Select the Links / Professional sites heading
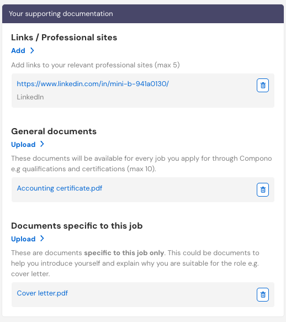Image resolution: width=286 pixels, height=322 pixels. click(x=64, y=38)
